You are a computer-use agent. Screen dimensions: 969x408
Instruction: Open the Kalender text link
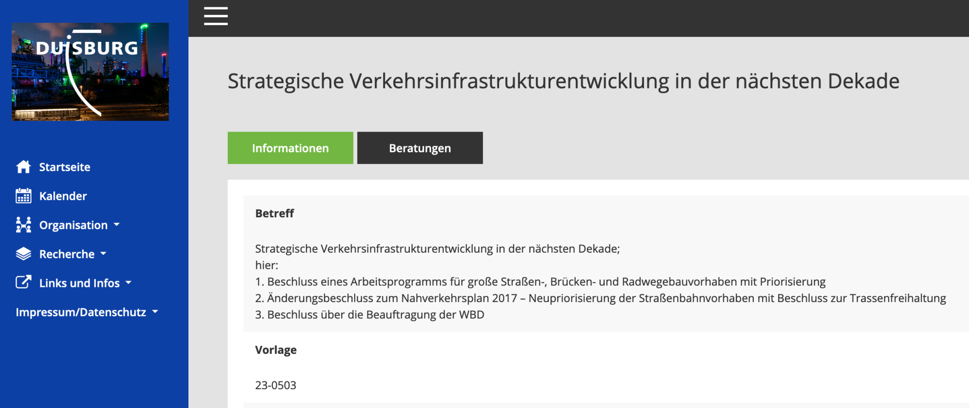63,196
